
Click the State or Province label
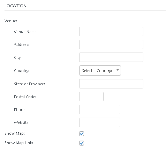(x=29, y=84)
